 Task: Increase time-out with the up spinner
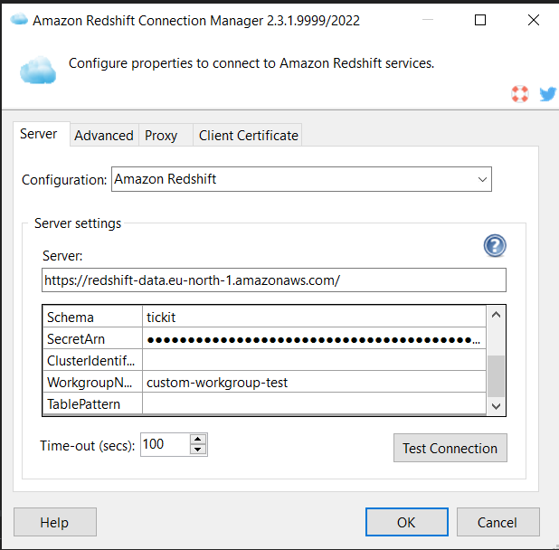point(198,439)
